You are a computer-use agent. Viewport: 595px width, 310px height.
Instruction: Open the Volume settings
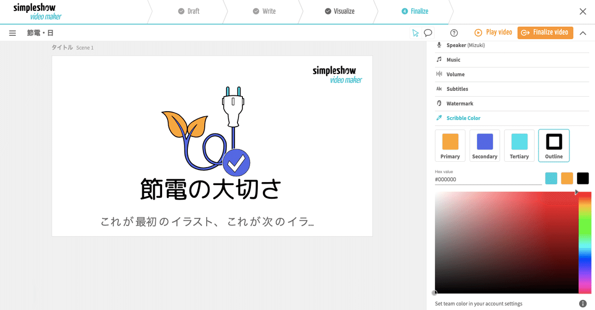[x=512, y=74]
